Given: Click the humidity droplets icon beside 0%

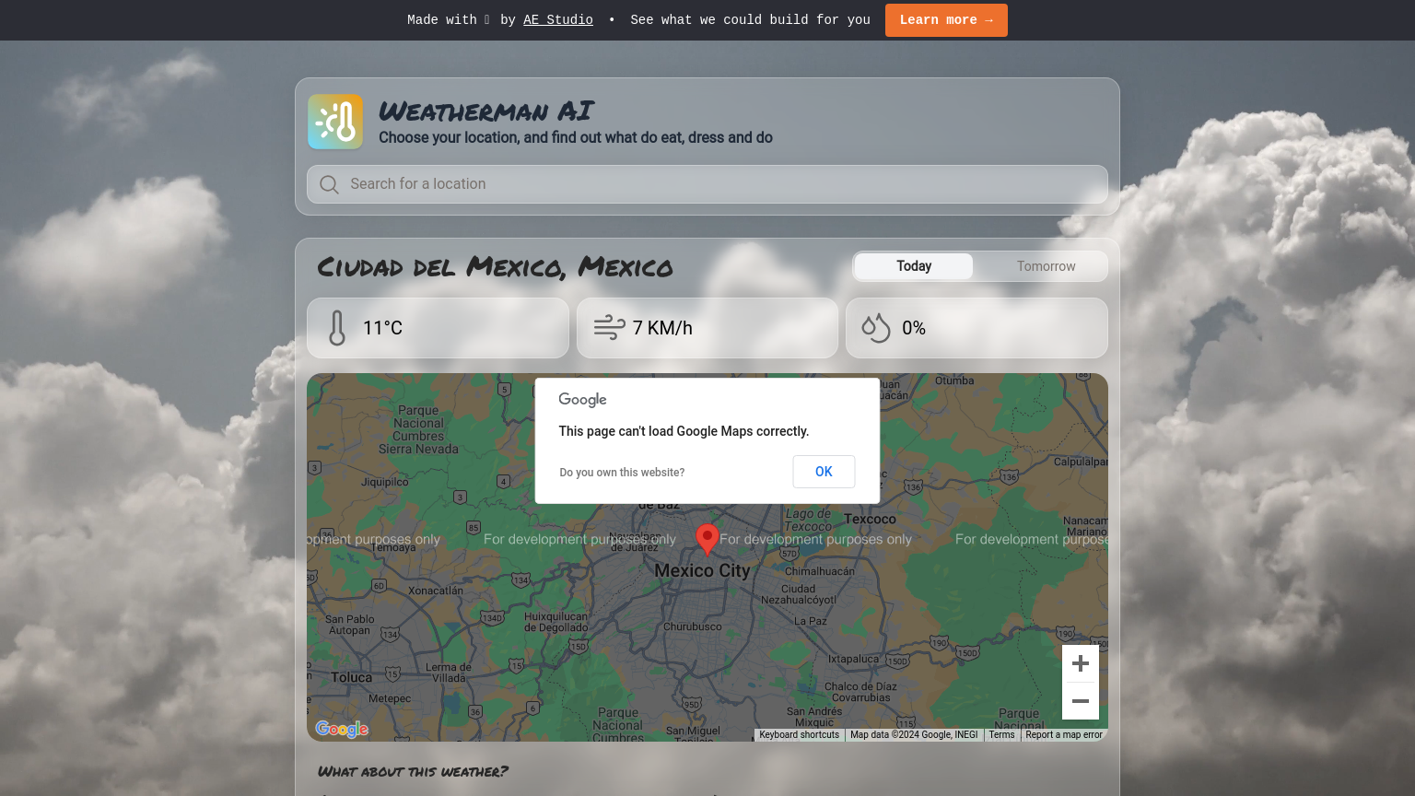Looking at the screenshot, I should coord(875,327).
